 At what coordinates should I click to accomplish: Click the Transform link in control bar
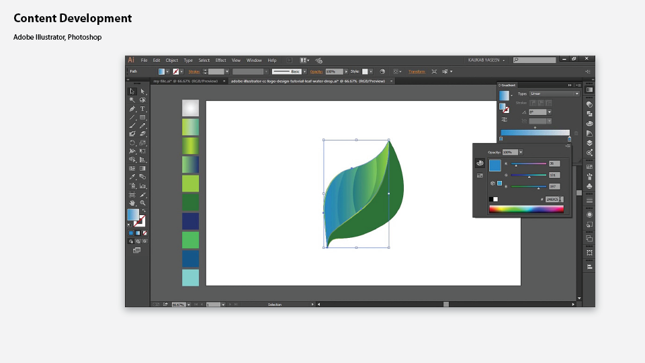pyautogui.click(x=417, y=71)
